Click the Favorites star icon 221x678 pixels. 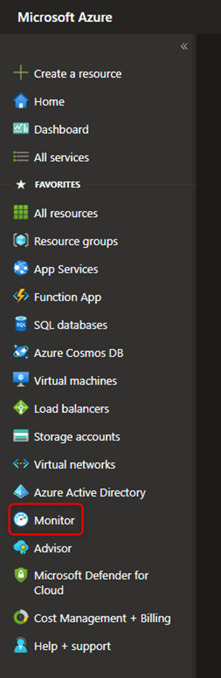[21, 185]
